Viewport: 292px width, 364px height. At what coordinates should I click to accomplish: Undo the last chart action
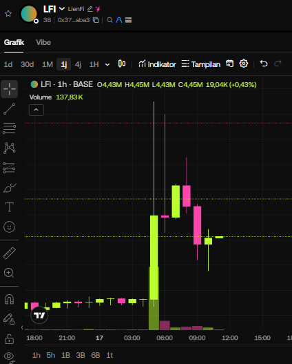point(264,64)
